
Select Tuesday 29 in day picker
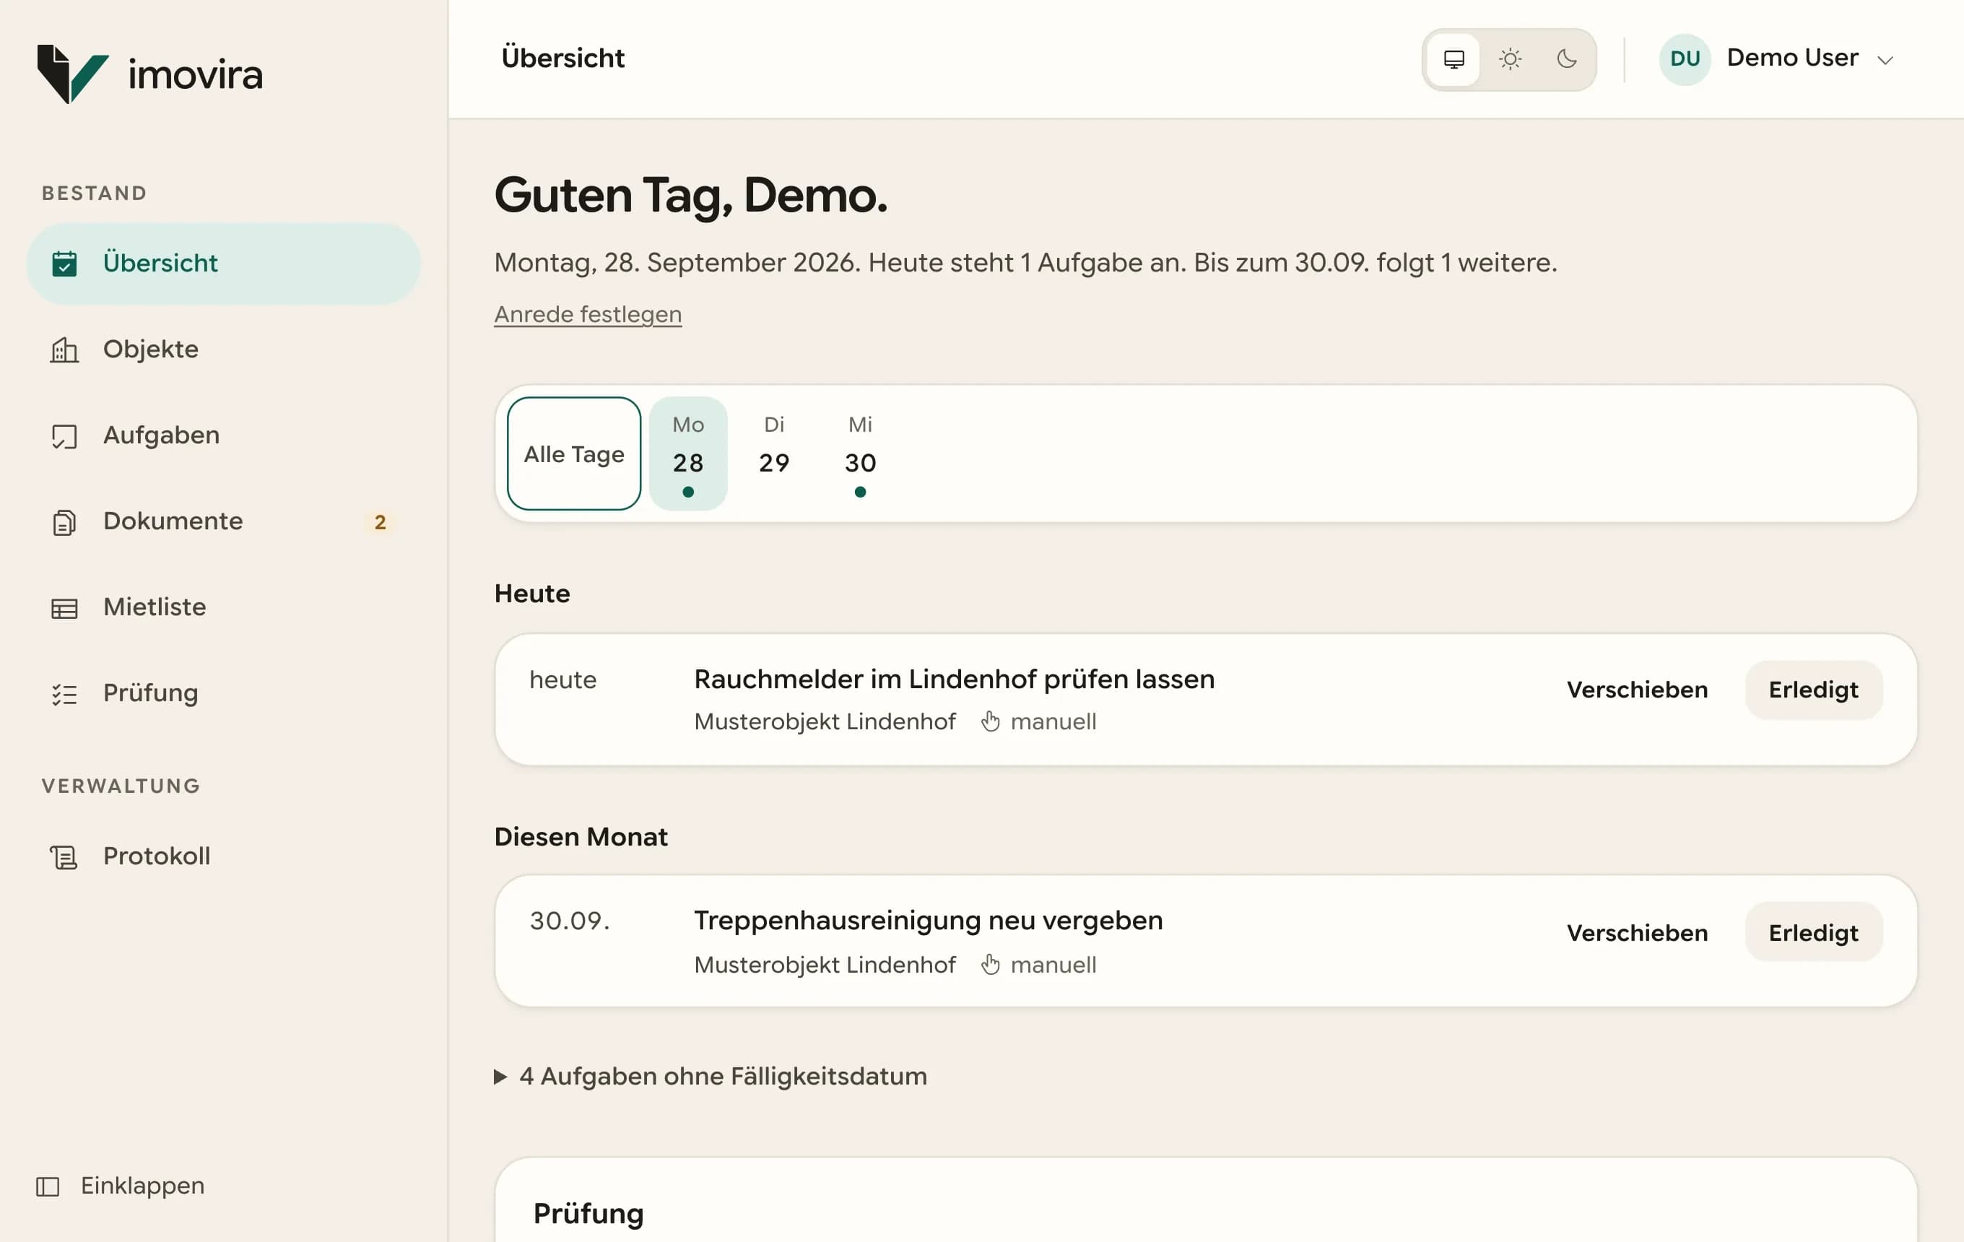(x=774, y=453)
